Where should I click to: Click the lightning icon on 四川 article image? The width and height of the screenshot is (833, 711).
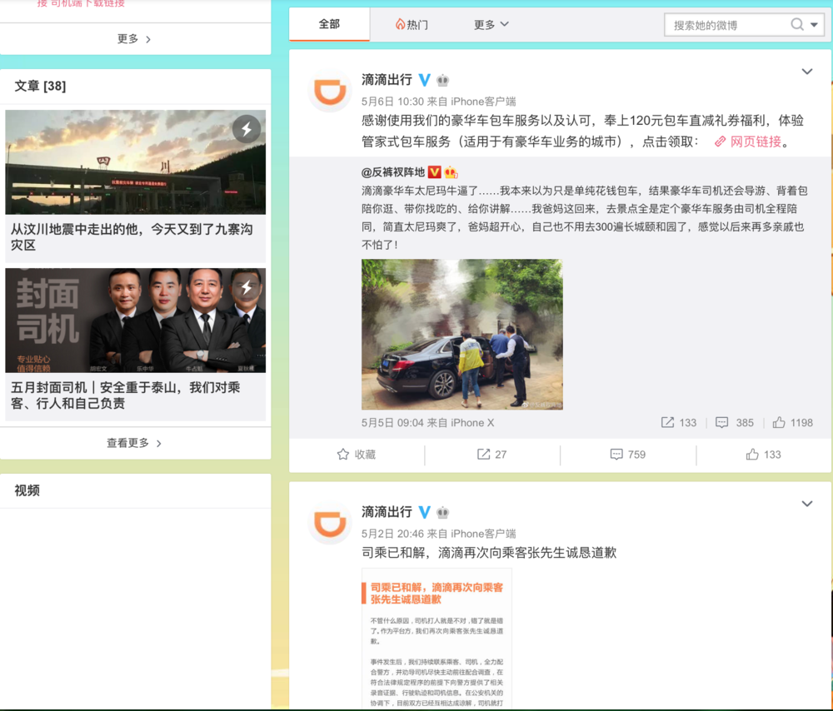(x=247, y=129)
